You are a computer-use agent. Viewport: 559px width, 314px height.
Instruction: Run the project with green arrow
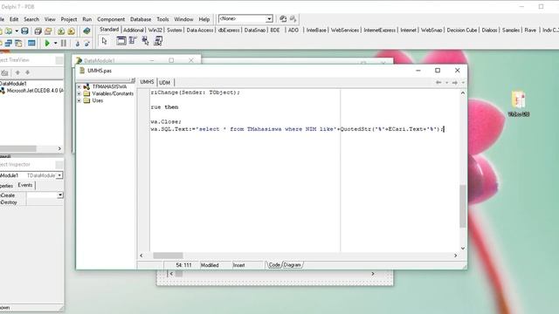pos(47,44)
